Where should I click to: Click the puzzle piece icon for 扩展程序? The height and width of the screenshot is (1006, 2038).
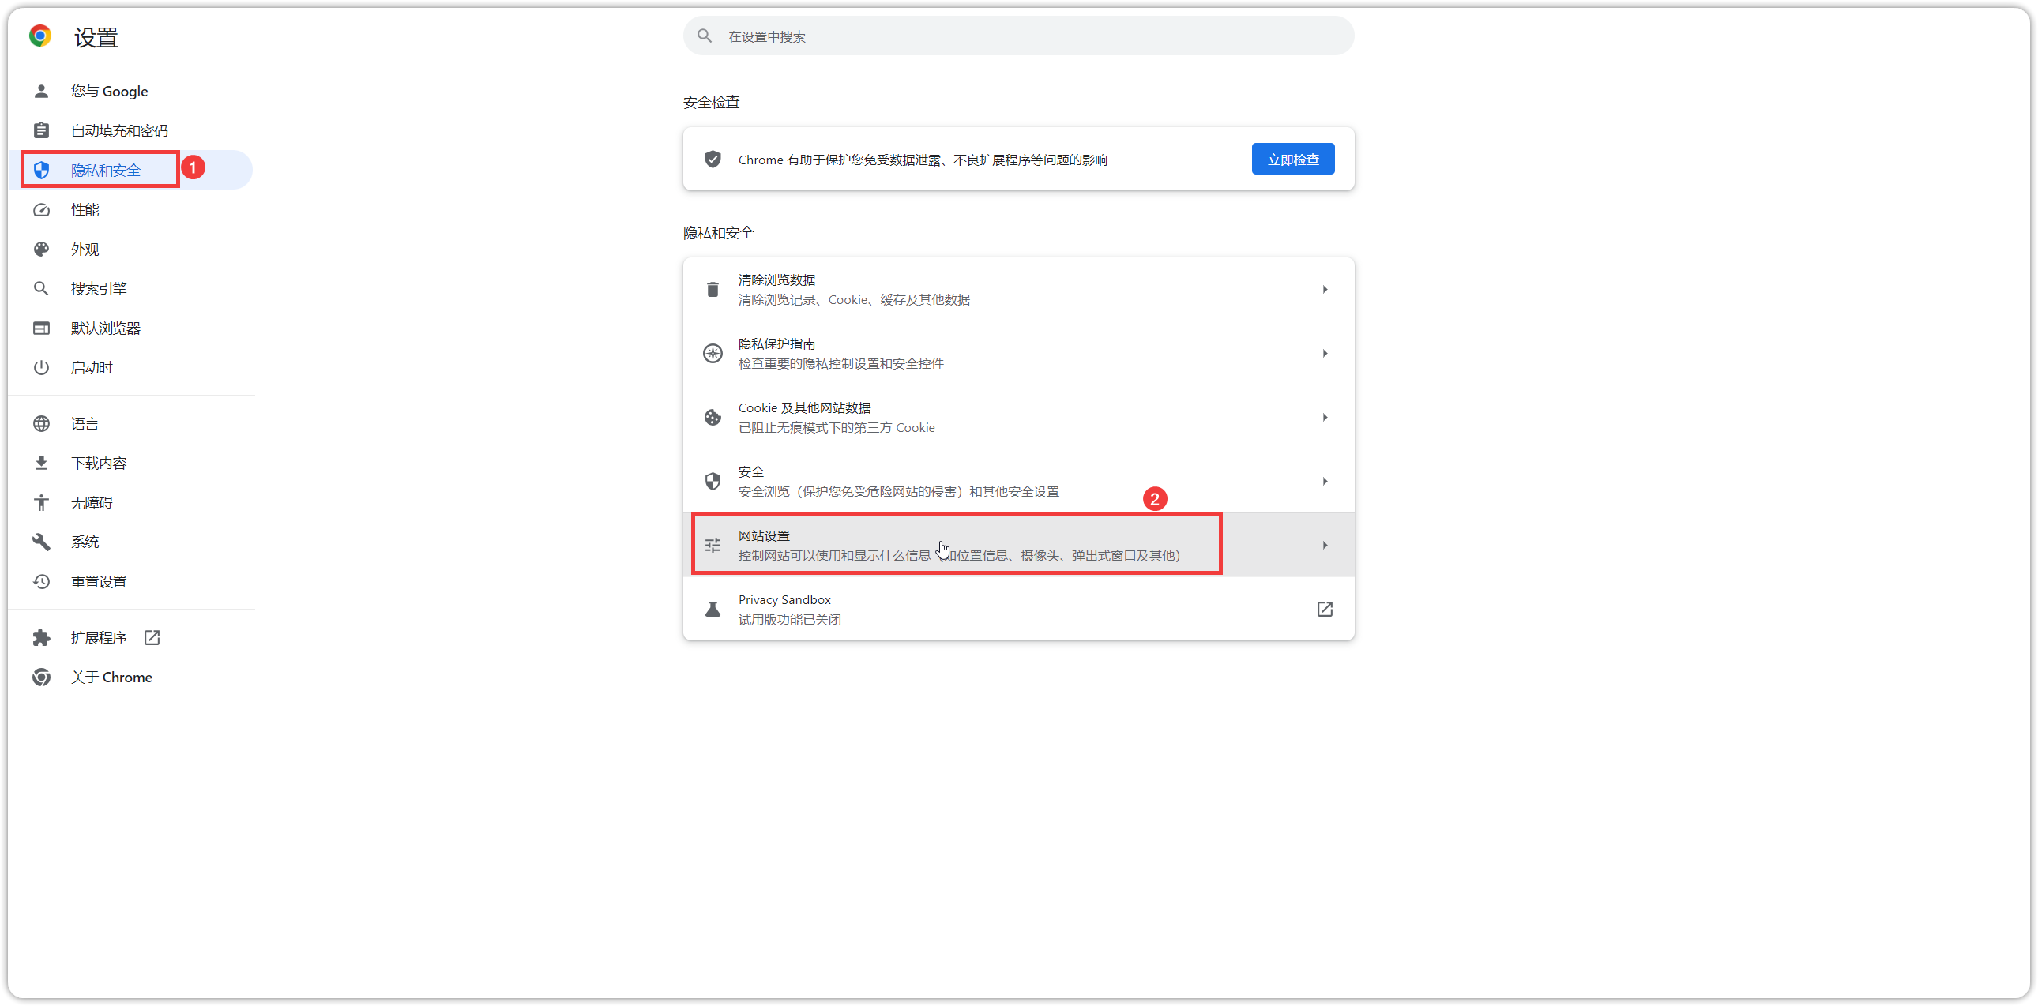(41, 638)
